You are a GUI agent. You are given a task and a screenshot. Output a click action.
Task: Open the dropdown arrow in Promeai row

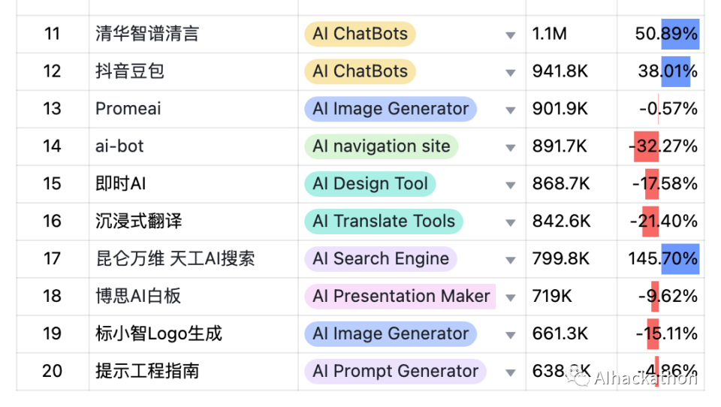(x=511, y=110)
